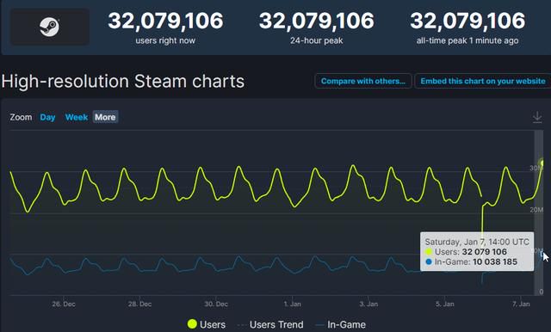
Task: Open the chart download menu icon
Action: point(537,117)
